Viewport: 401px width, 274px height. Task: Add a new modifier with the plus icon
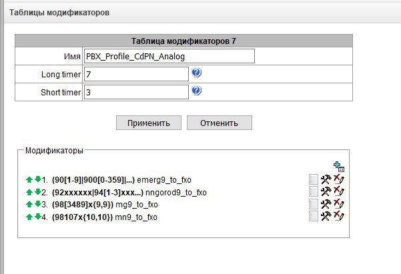point(339,167)
